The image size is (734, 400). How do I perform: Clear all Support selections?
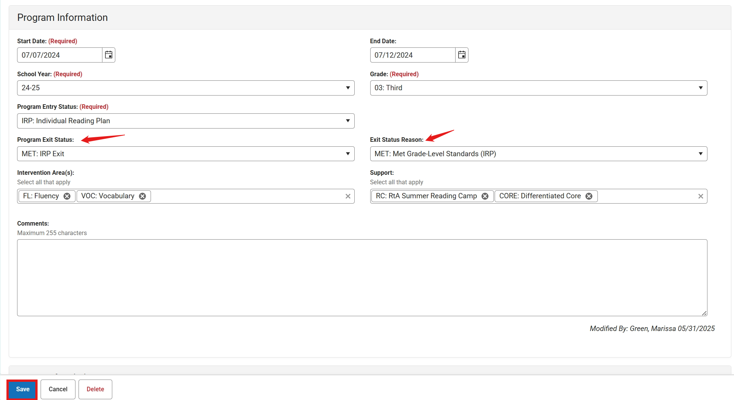pyautogui.click(x=701, y=196)
